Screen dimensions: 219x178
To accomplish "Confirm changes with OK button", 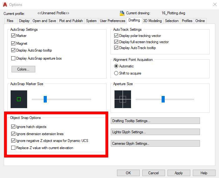I will click(x=128, y=173).
